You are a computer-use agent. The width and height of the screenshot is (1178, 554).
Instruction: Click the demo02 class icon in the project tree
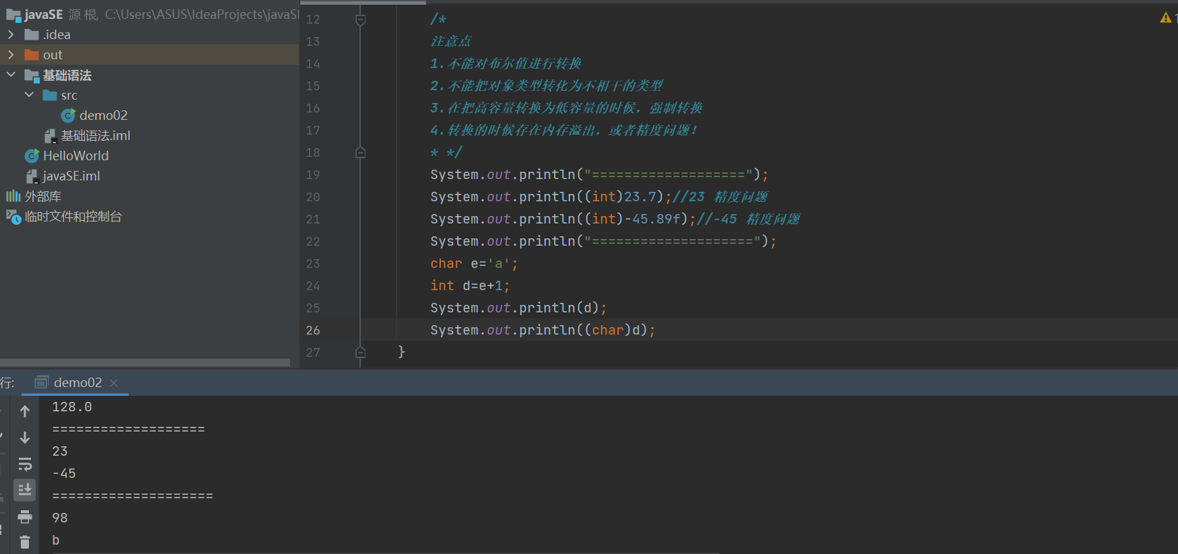68,116
